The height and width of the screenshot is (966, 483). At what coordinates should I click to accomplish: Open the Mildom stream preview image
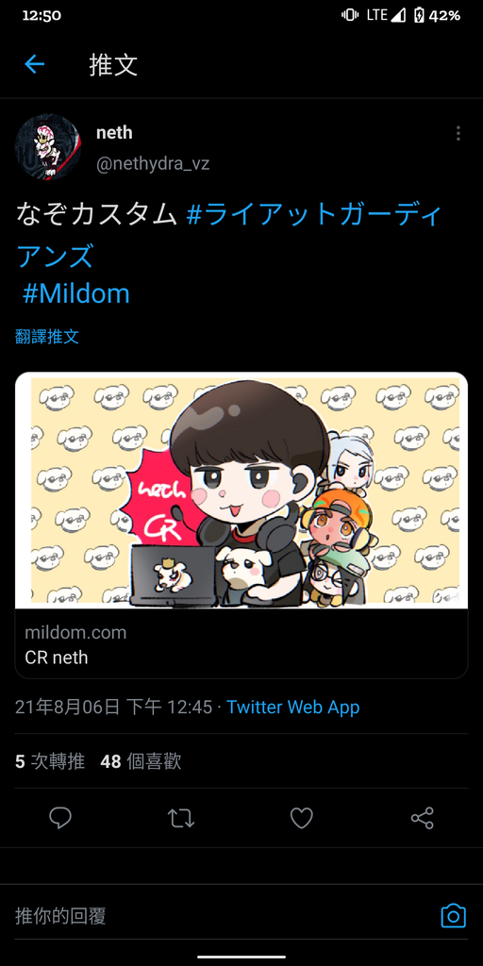point(241,490)
